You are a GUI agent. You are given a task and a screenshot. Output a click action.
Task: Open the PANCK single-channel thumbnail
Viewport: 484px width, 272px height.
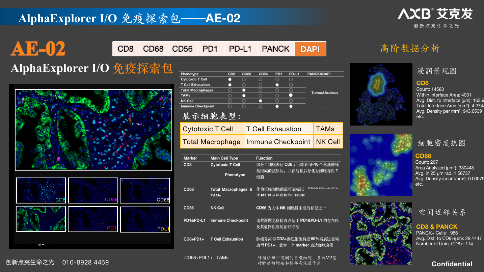[x=41, y=219]
